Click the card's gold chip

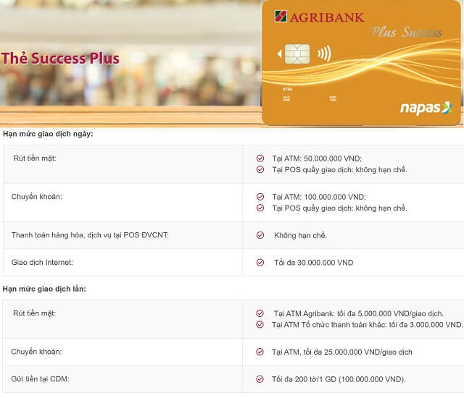coord(297,54)
